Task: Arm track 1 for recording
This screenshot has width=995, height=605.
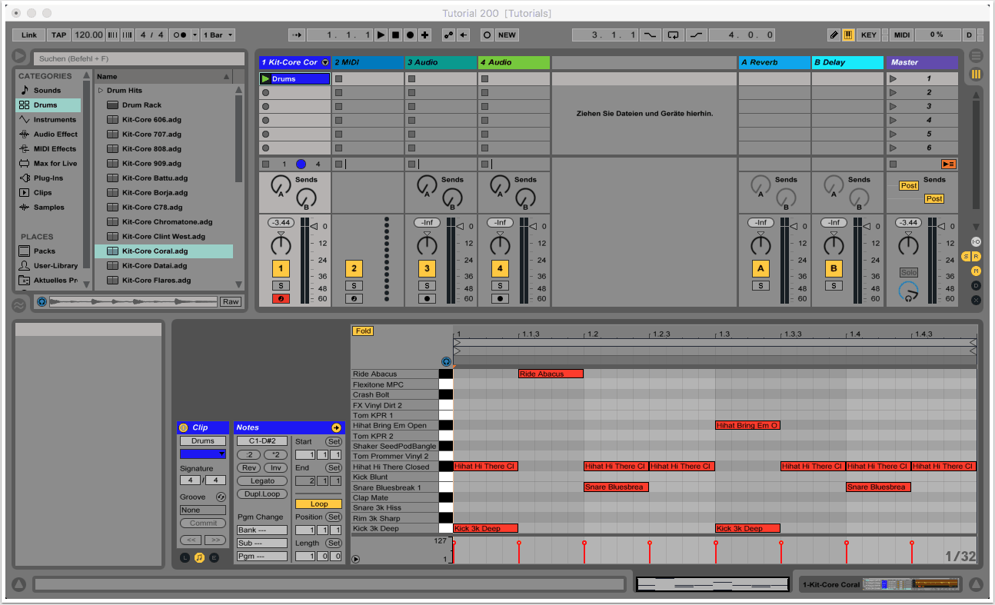Action: [x=281, y=298]
